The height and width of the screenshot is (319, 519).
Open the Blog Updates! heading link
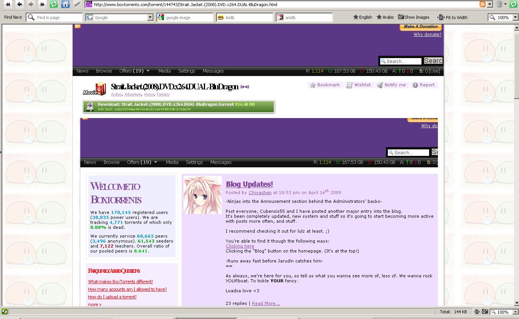tap(249, 184)
